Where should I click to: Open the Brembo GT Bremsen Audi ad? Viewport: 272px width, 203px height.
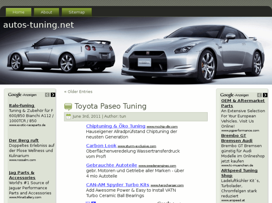(236, 138)
